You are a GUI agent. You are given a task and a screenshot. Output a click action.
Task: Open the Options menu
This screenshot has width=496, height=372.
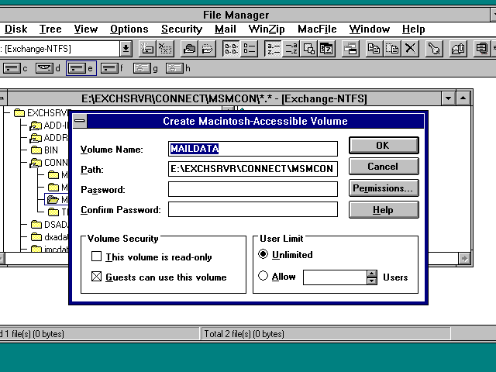click(129, 29)
